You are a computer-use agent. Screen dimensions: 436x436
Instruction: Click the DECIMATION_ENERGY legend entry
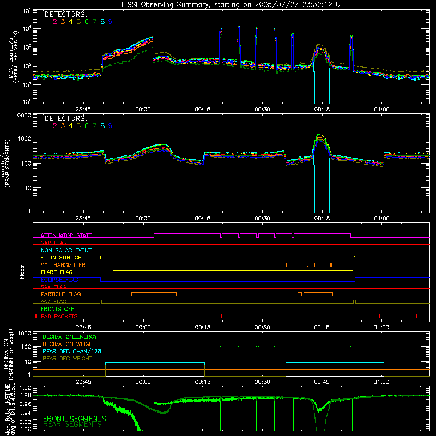click(x=70, y=337)
